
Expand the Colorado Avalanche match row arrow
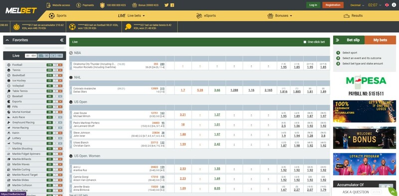[71, 90]
